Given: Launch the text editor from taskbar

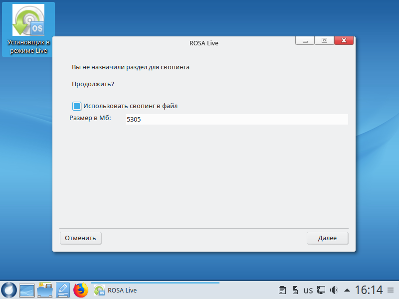Looking at the screenshot, I should (x=63, y=290).
